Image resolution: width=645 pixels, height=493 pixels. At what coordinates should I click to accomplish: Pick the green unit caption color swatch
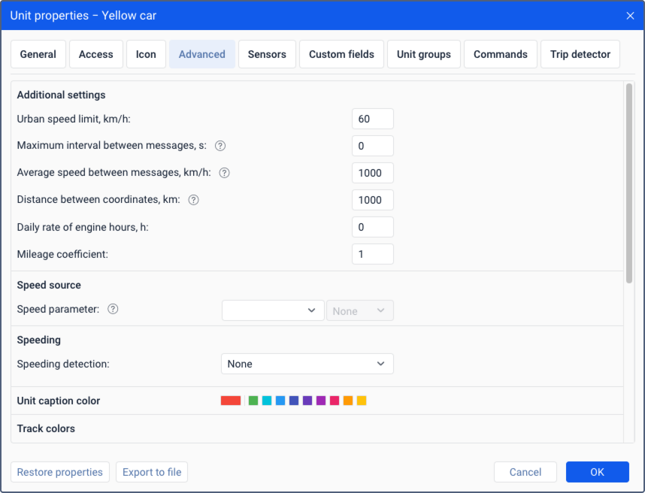[253, 401]
